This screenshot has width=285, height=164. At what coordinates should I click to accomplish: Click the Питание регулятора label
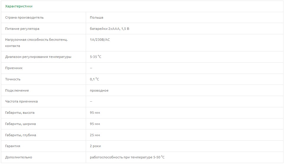pos(22,29)
